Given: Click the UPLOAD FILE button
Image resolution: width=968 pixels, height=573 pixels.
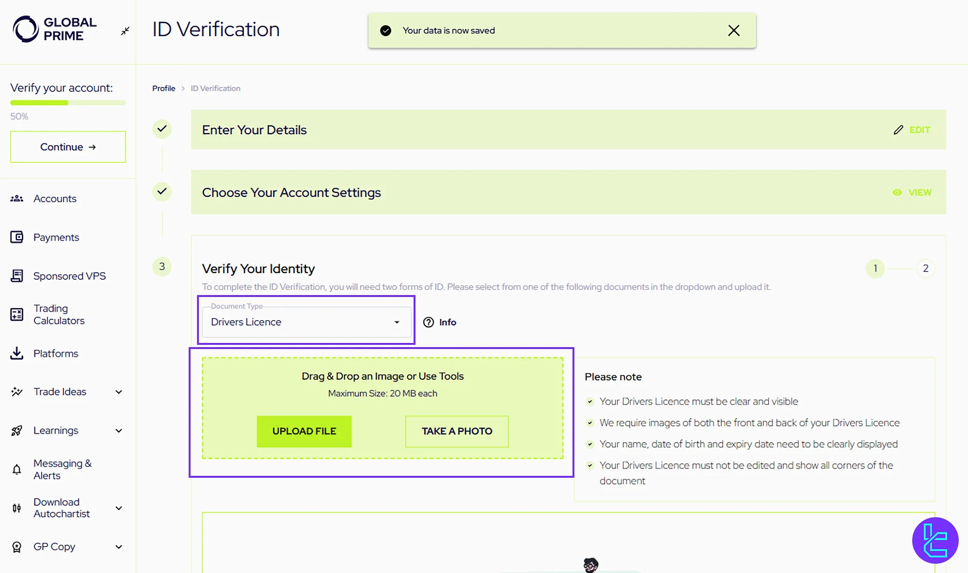Looking at the screenshot, I should coord(303,430).
